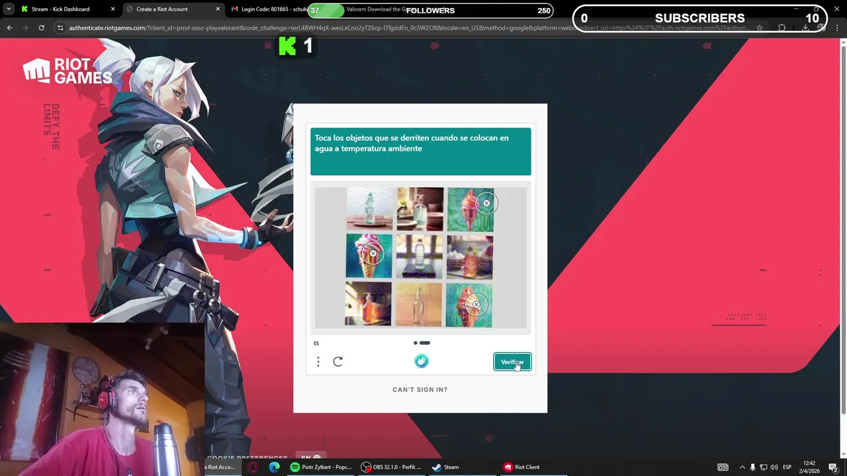Show hidden system tray icons

(x=742, y=467)
